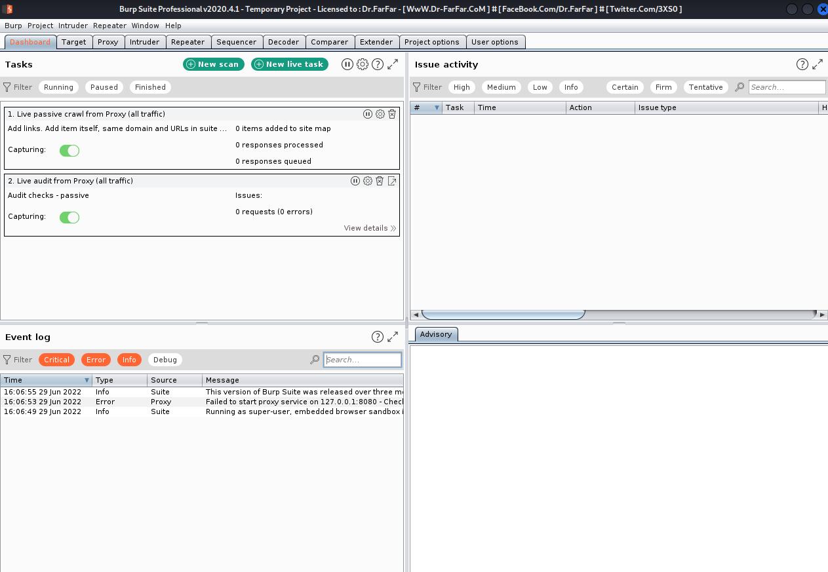Open help for Issue activity panel

pyautogui.click(x=802, y=64)
